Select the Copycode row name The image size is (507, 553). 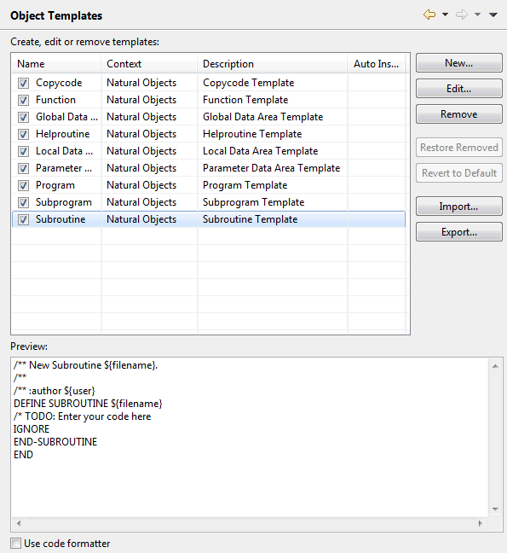59,83
